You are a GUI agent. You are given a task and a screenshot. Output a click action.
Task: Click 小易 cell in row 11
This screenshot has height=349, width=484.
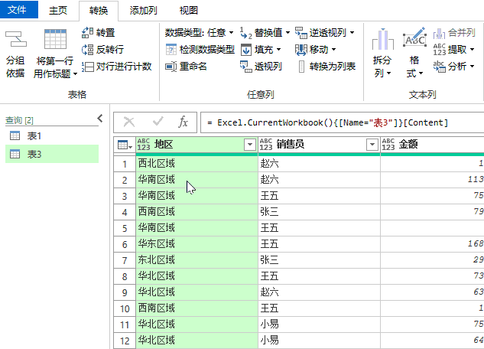coord(319,325)
